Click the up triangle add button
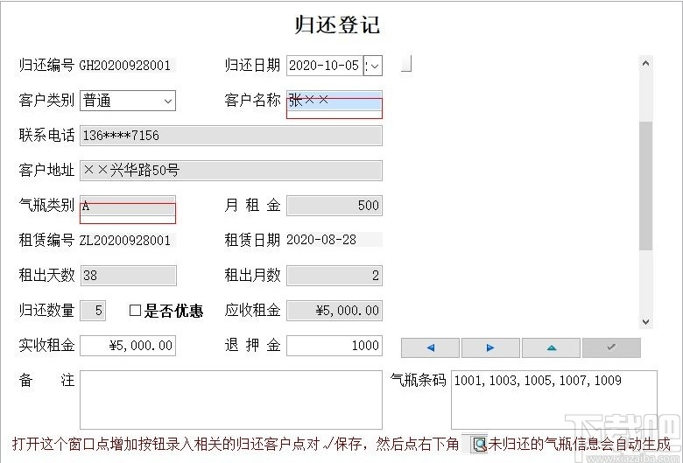The image size is (683, 463). [x=551, y=347]
